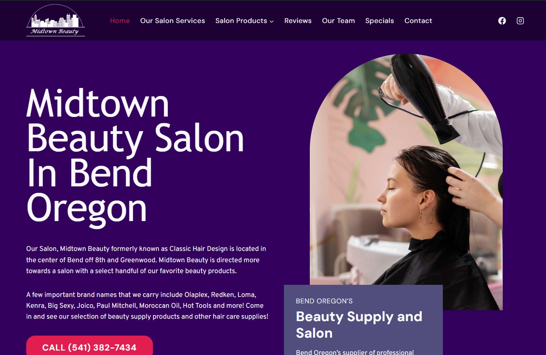View the Specials page
Screen dimensions: 546x355
(x=379, y=21)
